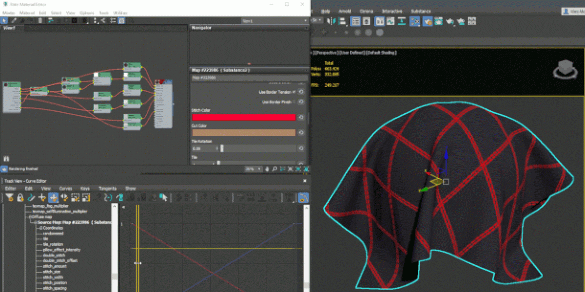The height and width of the screenshot is (292, 585).
Task: Click the Filters funnel icon in Curve Editor
Action: [9, 198]
